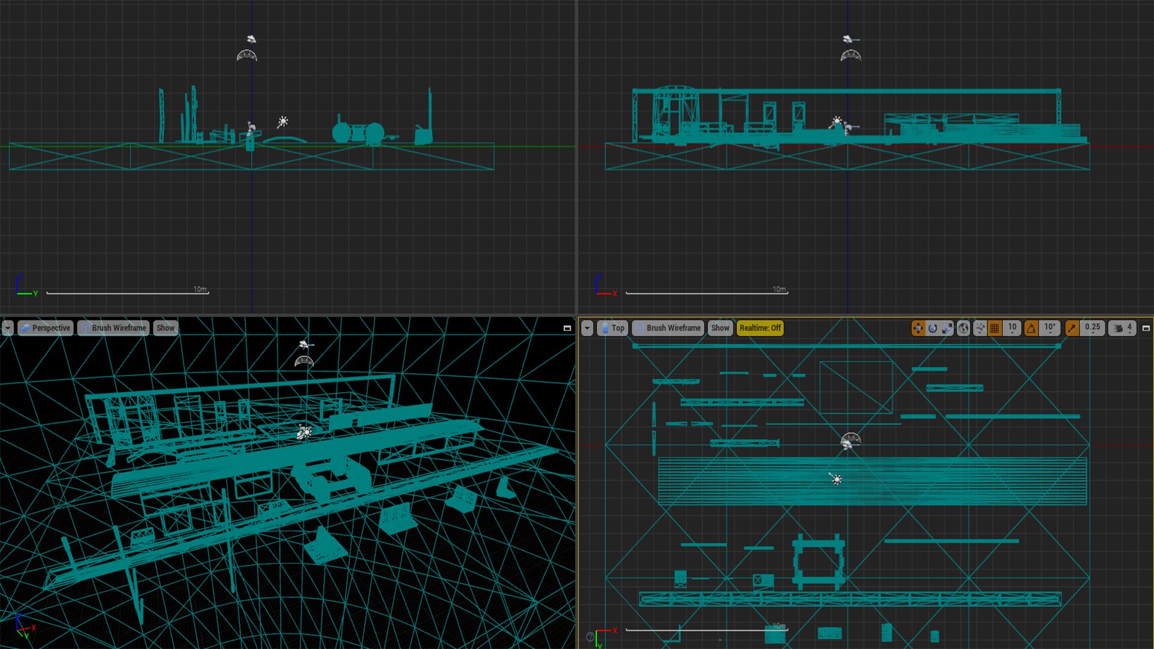The image size is (1154, 649).
Task: Select the directional light icon above dome in Perspective
Action: pos(306,345)
